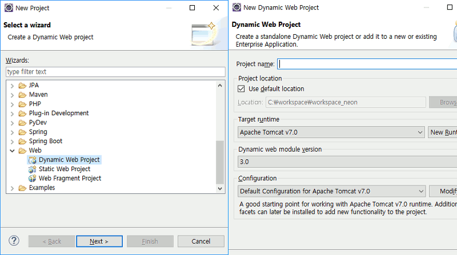Viewport: 457px width, 255px height.
Task: Uncheck Use default location checkbox
Action: pos(241,89)
